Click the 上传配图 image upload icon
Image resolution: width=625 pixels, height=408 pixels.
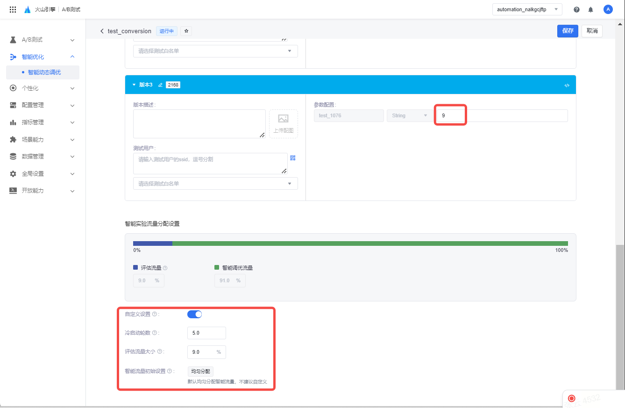tap(284, 119)
